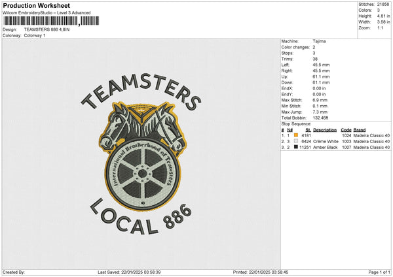Click the Page 1 of 1 footer label
This screenshot has width=393, height=277.
[x=379, y=272]
